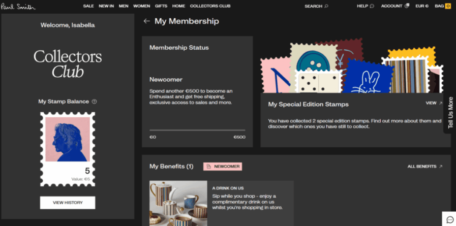Open the GIFTS menu
The height and width of the screenshot is (226, 456).
click(161, 6)
